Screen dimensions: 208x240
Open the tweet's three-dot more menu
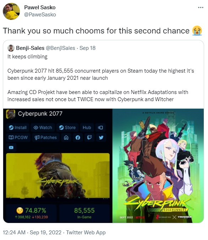pos(201,7)
